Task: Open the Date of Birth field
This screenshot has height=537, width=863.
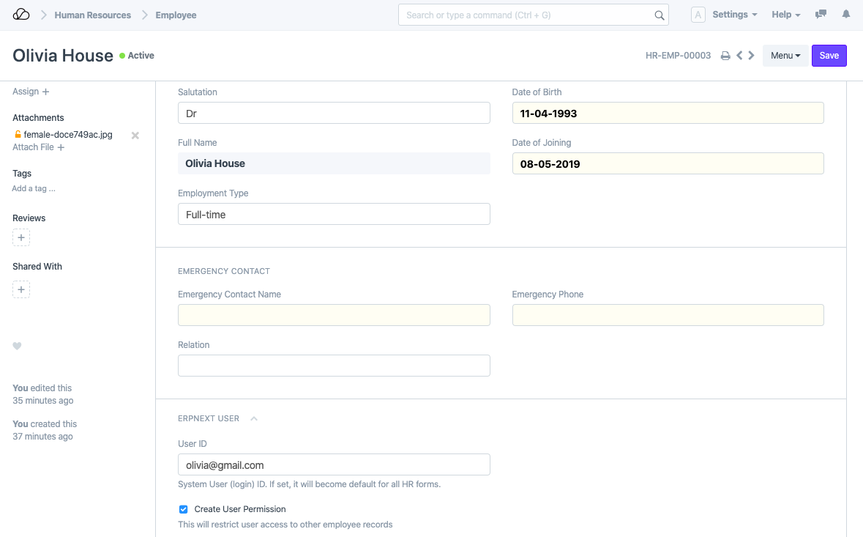Action: pos(668,113)
